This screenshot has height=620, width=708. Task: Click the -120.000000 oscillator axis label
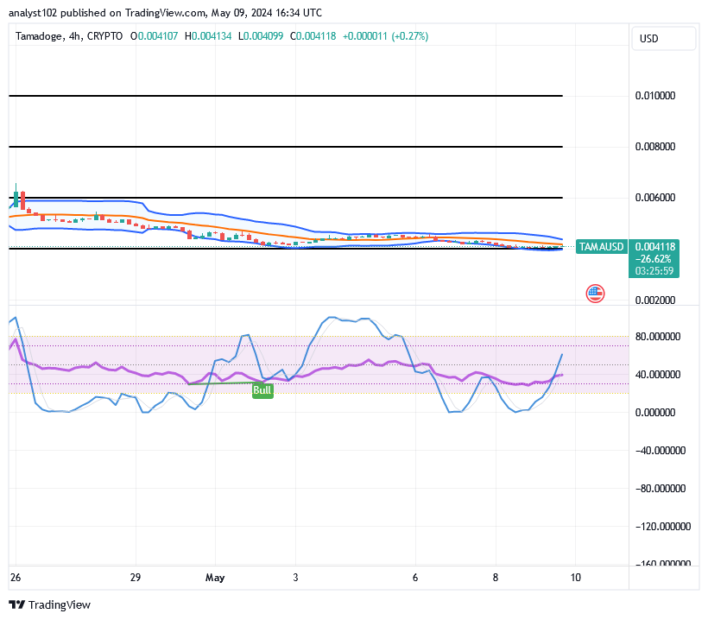pos(663,527)
